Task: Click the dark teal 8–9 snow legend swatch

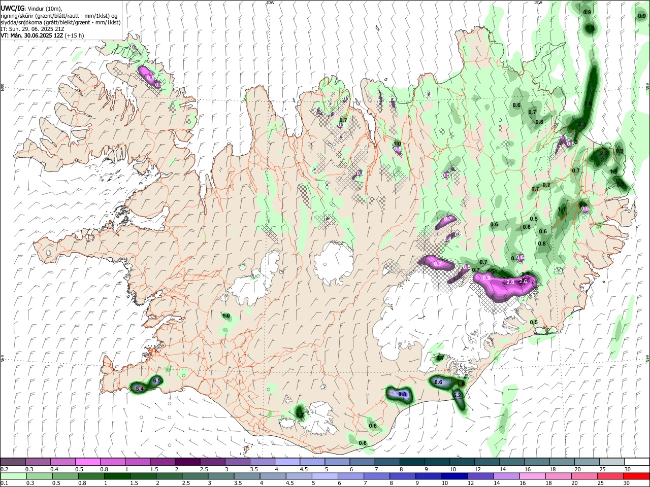Action: [411, 462]
